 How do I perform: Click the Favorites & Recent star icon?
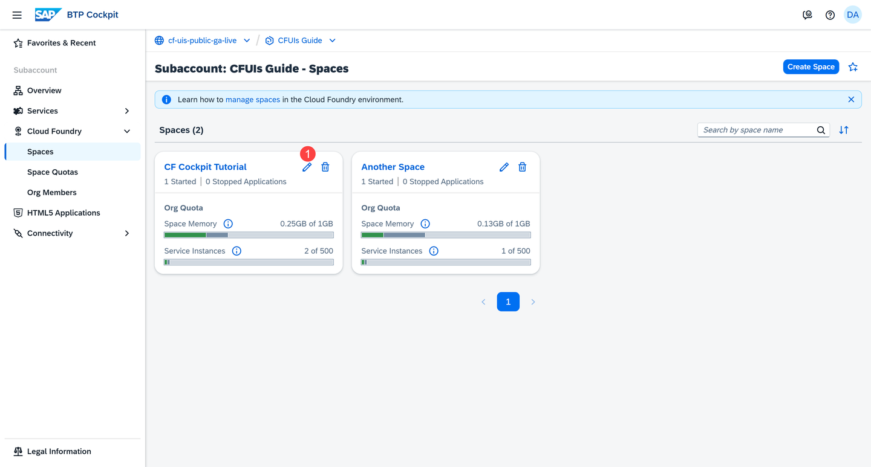click(x=18, y=43)
